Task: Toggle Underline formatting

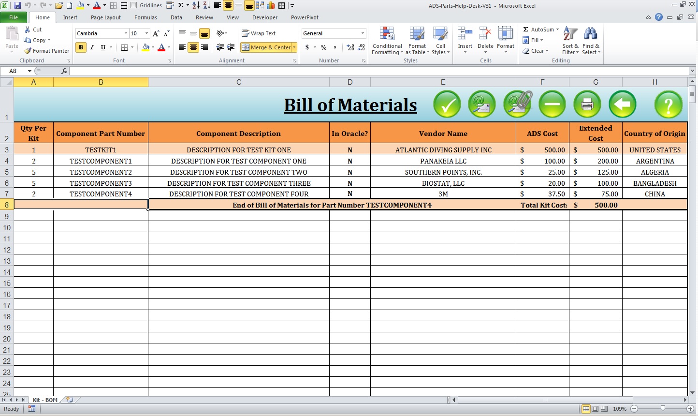Action: (103, 47)
